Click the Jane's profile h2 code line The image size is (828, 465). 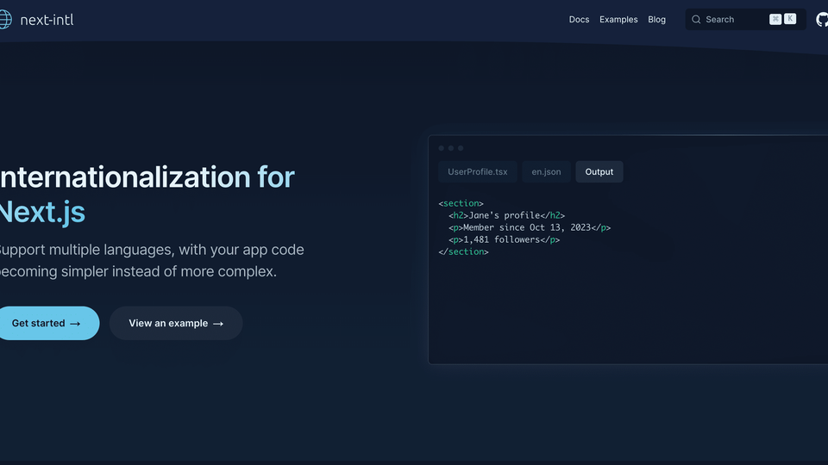(x=506, y=215)
